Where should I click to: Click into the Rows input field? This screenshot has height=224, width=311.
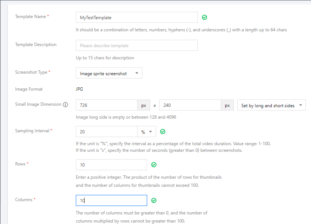click(x=111, y=165)
